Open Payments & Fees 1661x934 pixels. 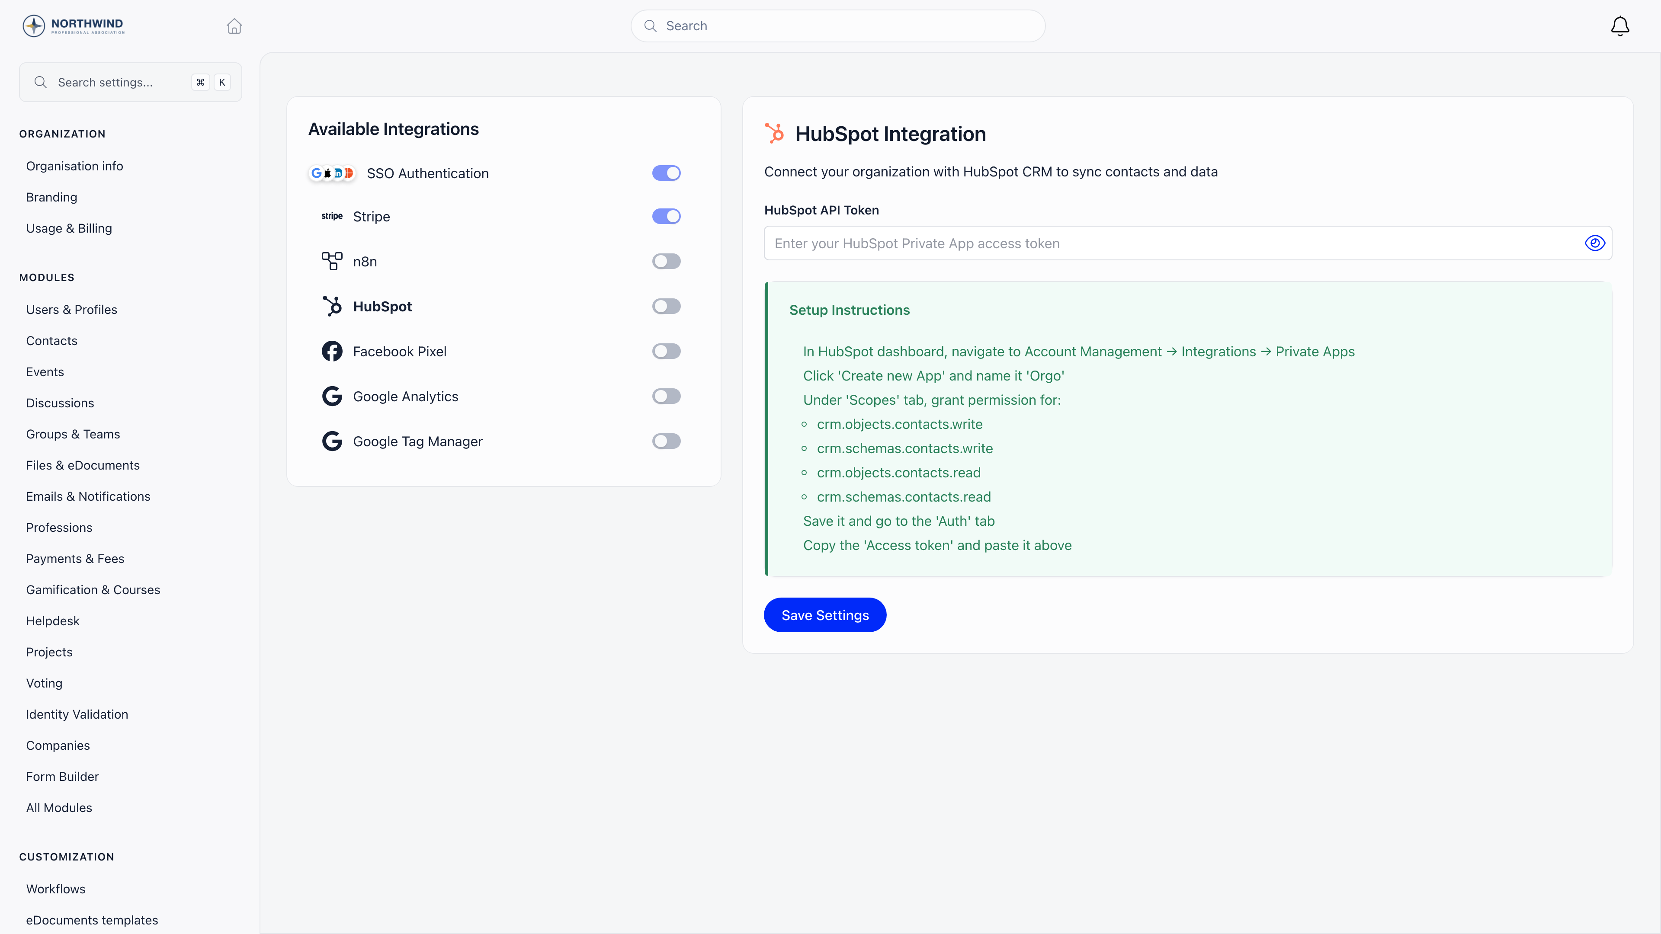coord(75,559)
